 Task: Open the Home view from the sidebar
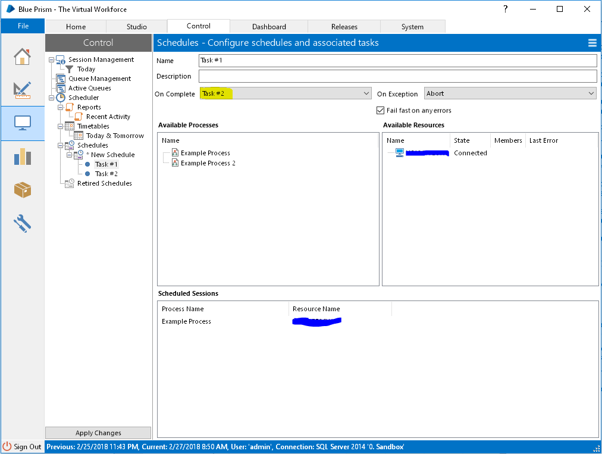[x=22, y=57]
